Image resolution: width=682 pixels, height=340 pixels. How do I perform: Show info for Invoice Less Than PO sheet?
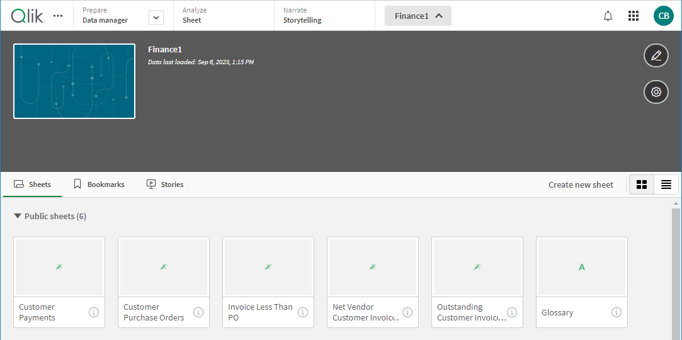coord(303,312)
